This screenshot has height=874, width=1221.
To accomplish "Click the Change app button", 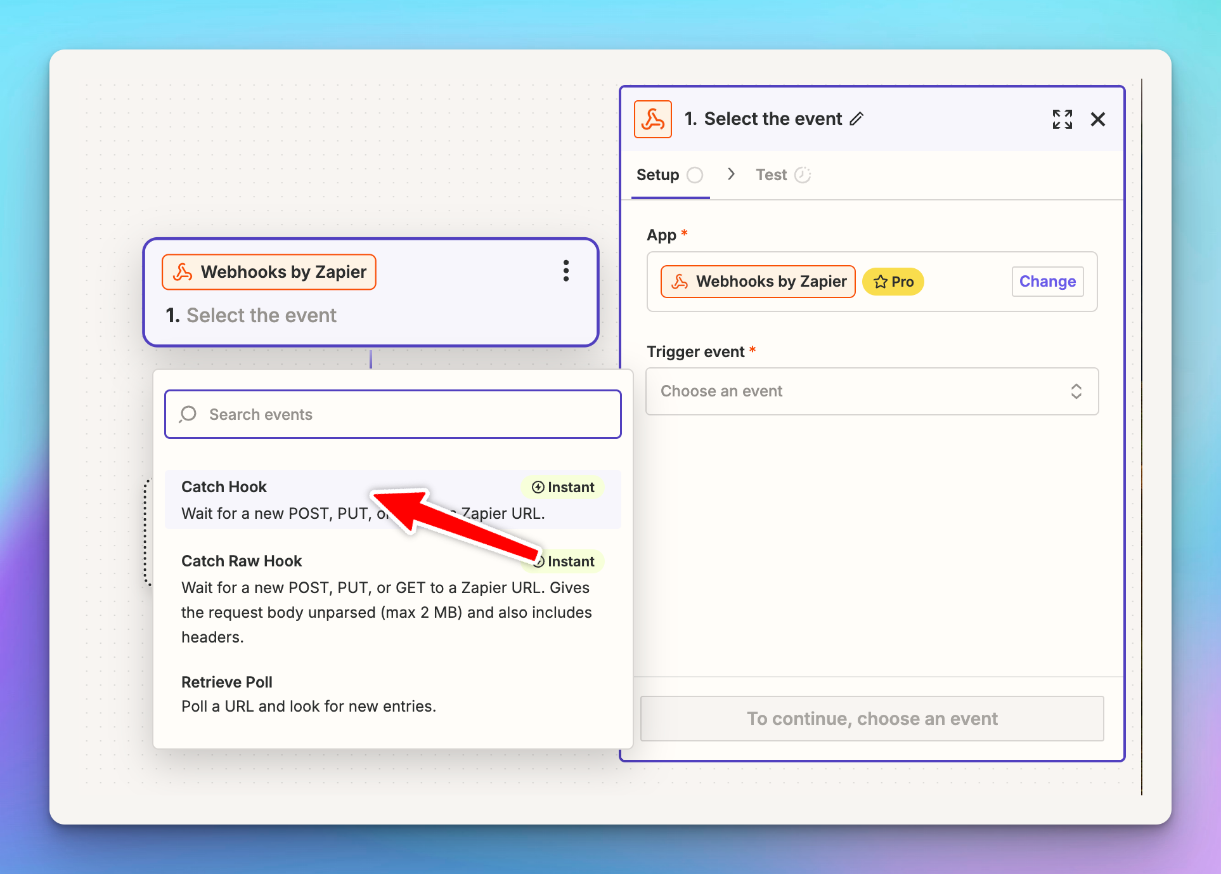I will (x=1047, y=282).
